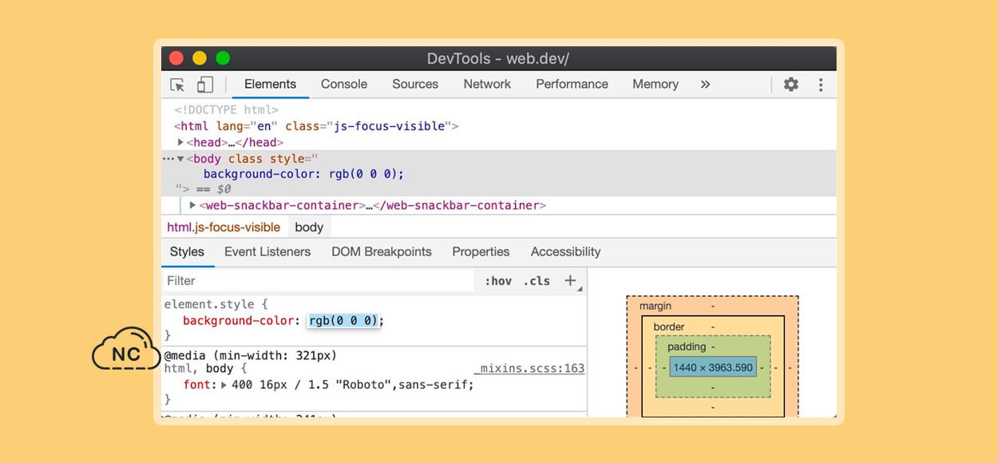Switch to DOM Breakpoints sub-tab
Image resolution: width=998 pixels, height=463 pixels.
point(382,252)
